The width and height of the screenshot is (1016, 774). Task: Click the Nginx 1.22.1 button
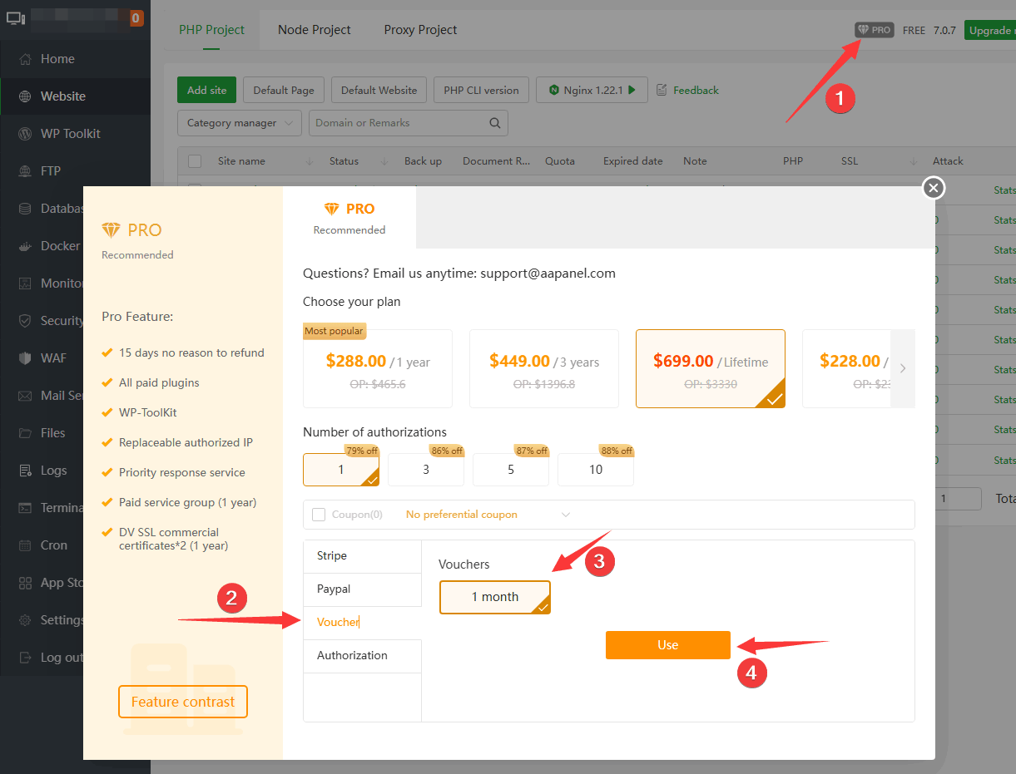592,90
